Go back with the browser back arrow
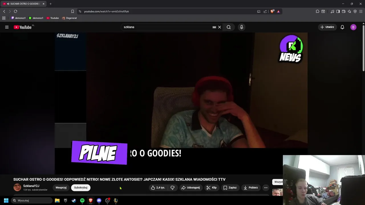This screenshot has width=365, height=205. pos(4,11)
